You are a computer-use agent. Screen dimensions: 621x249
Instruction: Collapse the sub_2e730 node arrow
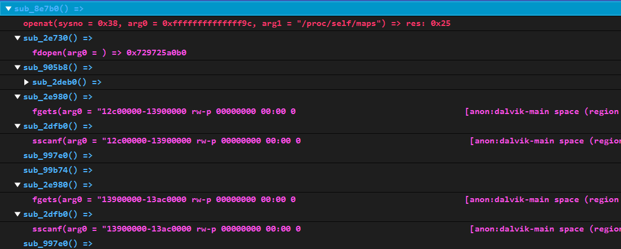coord(18,38)
